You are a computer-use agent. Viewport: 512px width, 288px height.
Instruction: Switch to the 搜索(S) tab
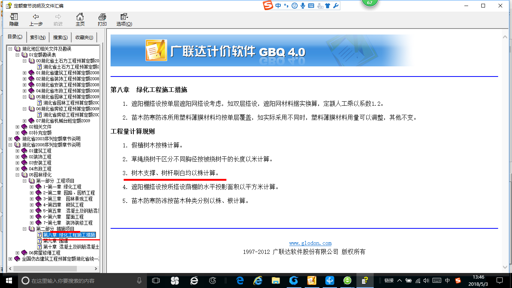(x=60, y=37)
